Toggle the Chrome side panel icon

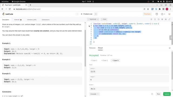(x=163, y=9)
